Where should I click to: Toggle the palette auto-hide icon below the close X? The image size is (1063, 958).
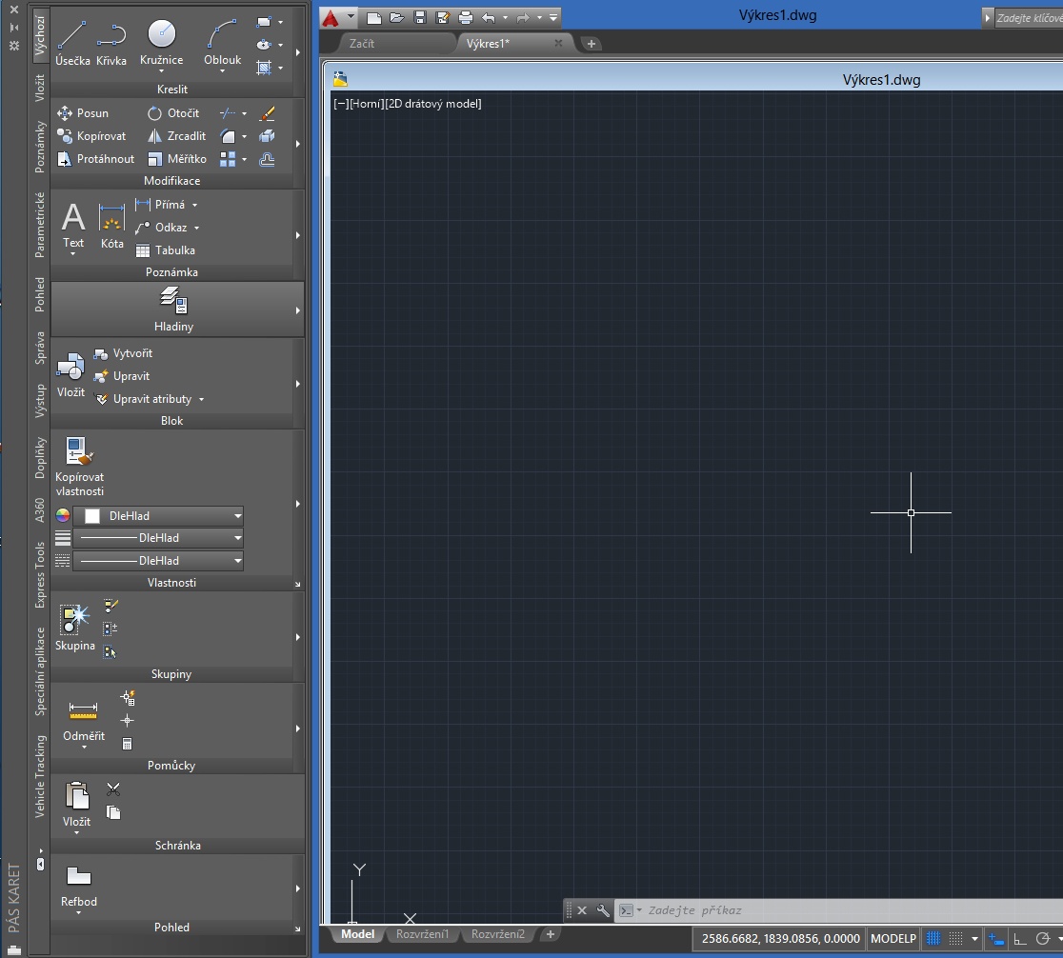click(x=13, y=28)
